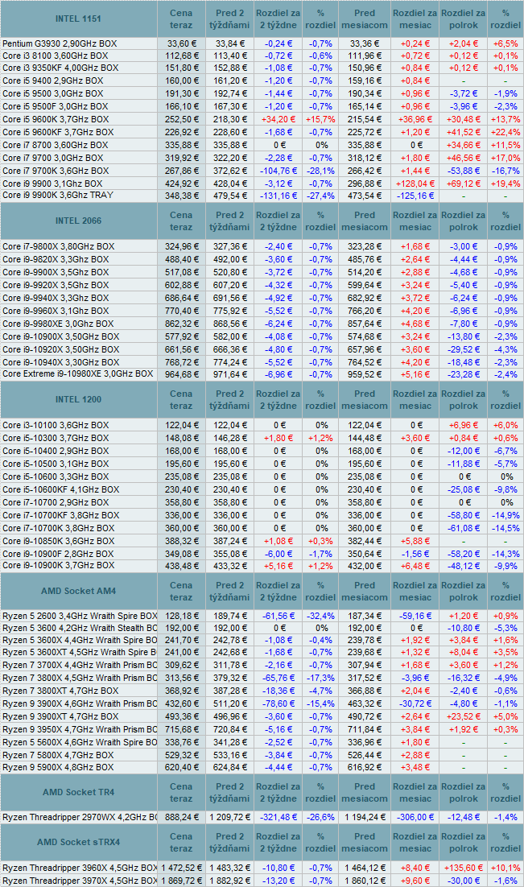Select Ryzen 9 5900X 4,8GHz BOX
Viewport: 524px width, 887px height.
pos(58,768)
